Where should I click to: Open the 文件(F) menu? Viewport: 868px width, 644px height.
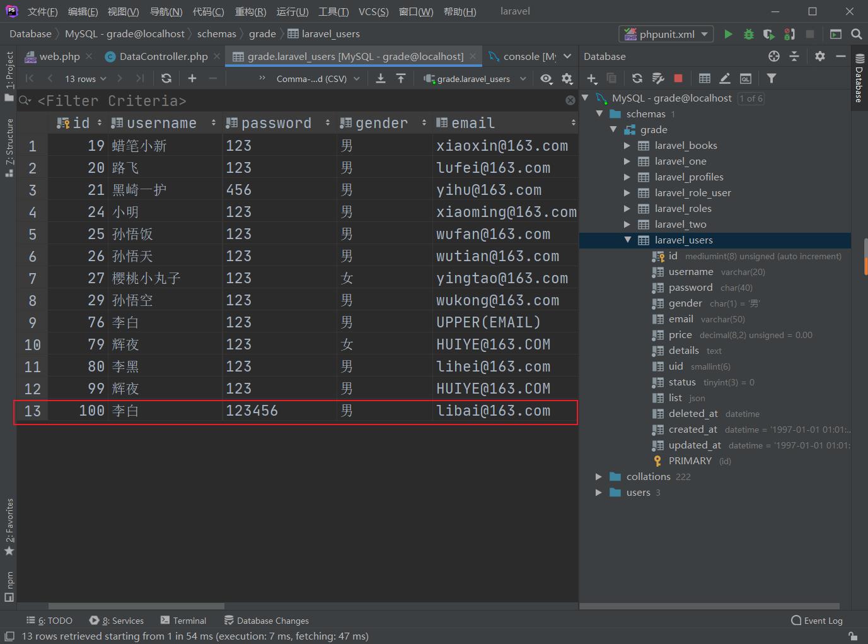tap(42, 11)
